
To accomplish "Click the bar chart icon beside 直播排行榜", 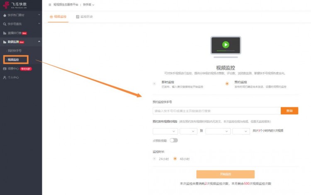I will coord(5,33).
